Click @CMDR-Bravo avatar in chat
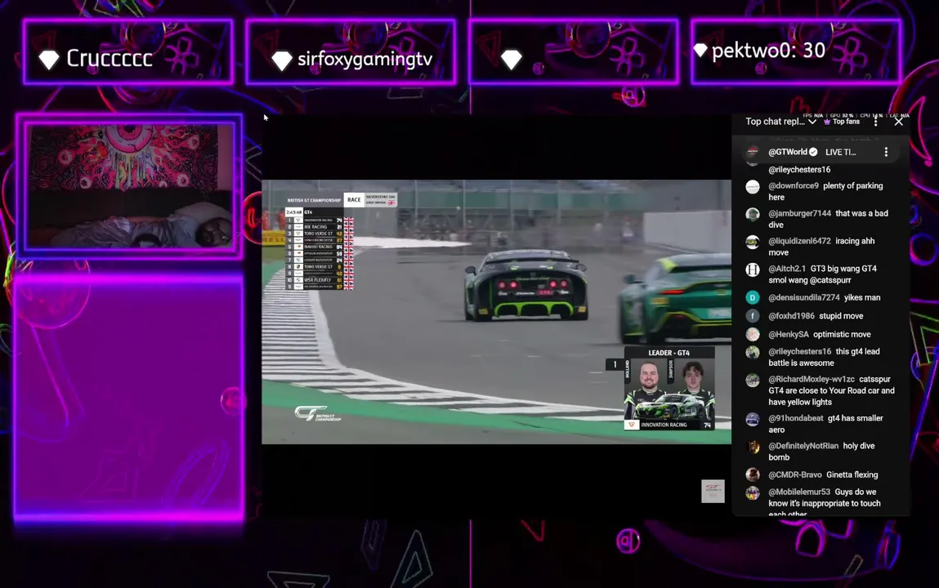 click(x=753, y=475)
